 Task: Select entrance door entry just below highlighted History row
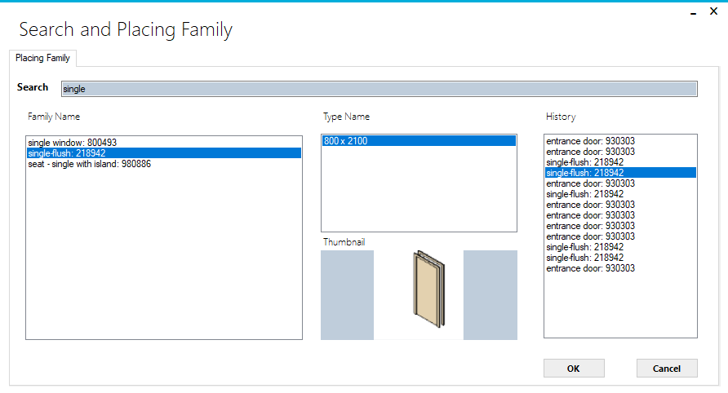(591, 183)
